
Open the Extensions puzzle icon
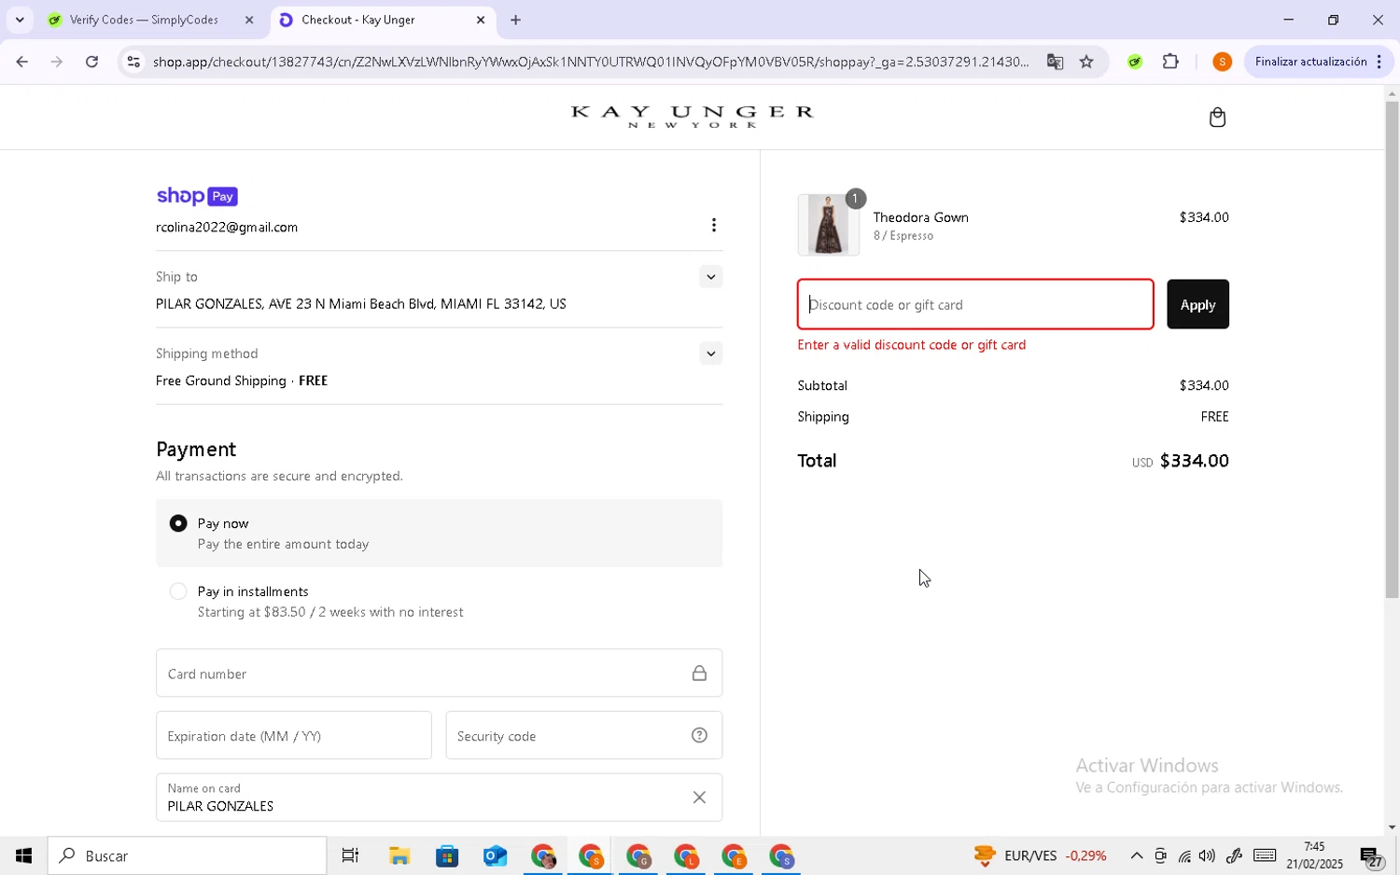point(1170,62)
